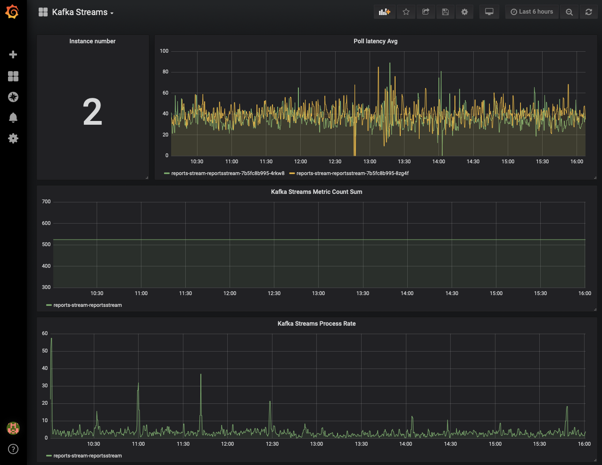Screen dimensions: 602x465
Task: Toggle the 4rkw8 series in Poll latency legend
Action: (x=227, y=173)
